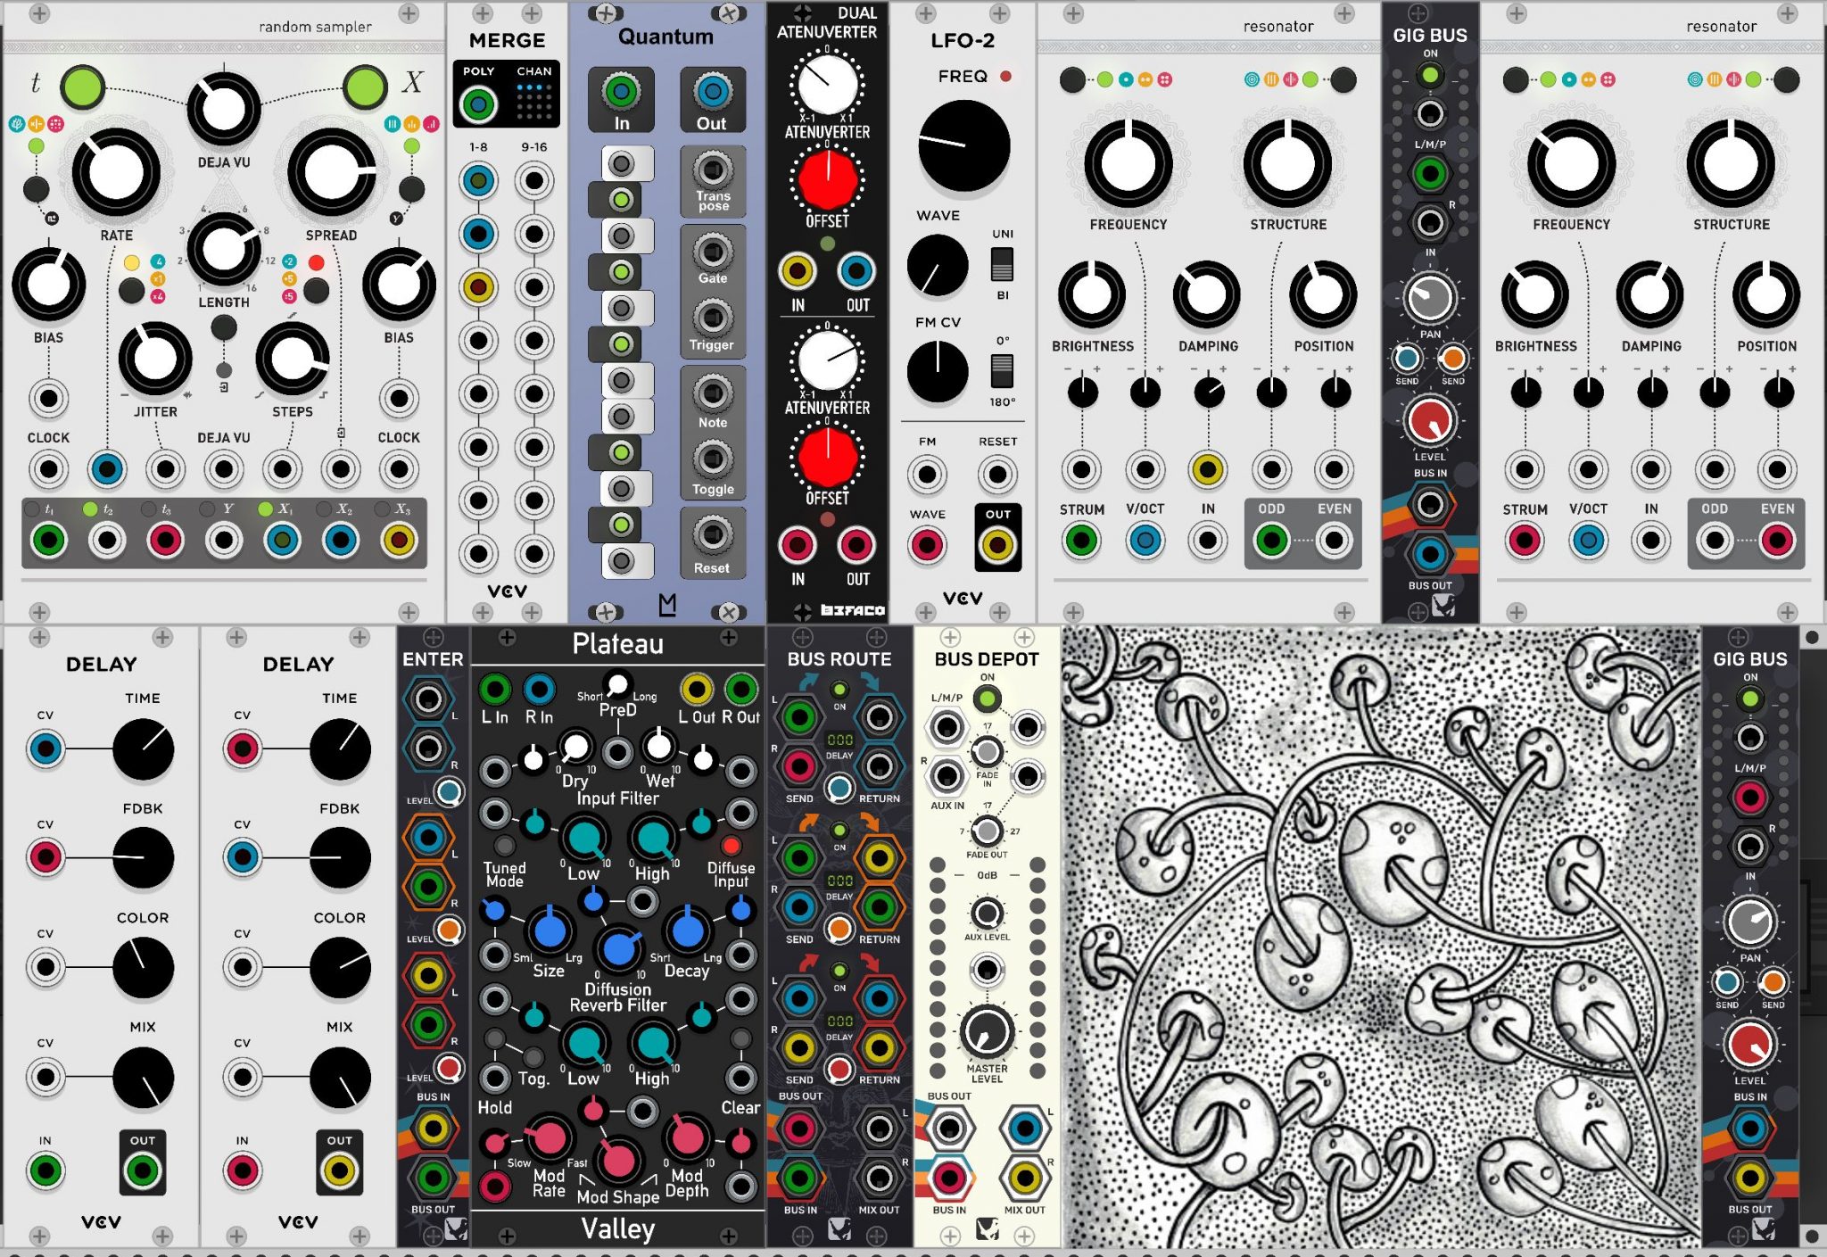Click random sampler green t button
The image size is (1827, 1257).
pyautogui.click(x=83, y=87)
